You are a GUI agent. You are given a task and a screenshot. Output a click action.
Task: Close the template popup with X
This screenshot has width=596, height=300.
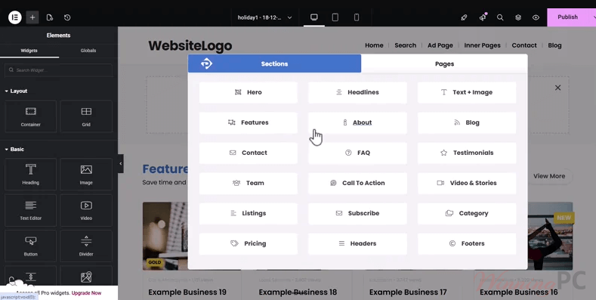coord(557,88)
